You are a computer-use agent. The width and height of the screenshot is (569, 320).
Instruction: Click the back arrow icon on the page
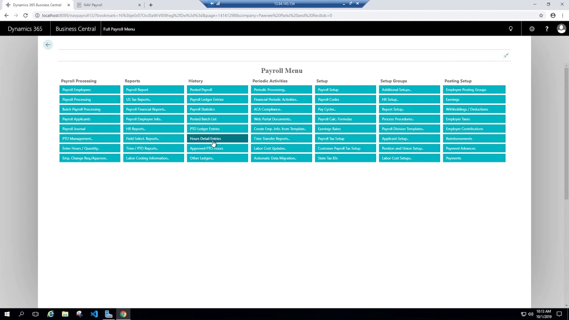click(48, 44)
